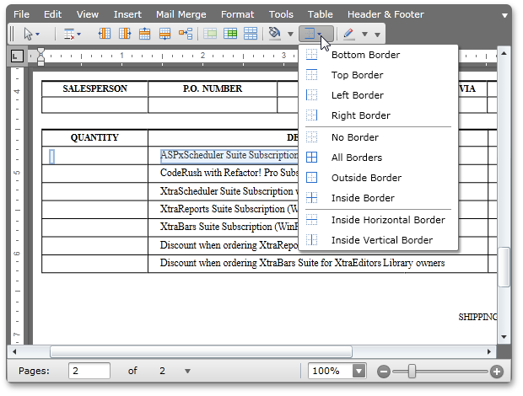Image resolution: width=523 pixels, height=396 pixels.
Task: Click the QUANTITY header cell
Action: point(94,137)
